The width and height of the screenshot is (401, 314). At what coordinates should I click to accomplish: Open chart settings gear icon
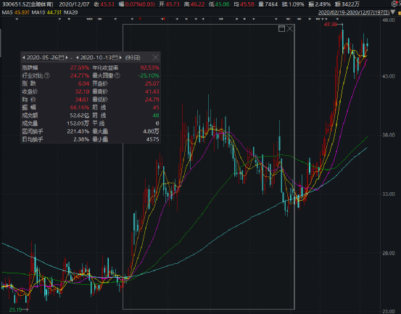pos(394,4)
